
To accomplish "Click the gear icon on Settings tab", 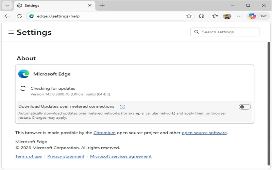I will (19, 5).
